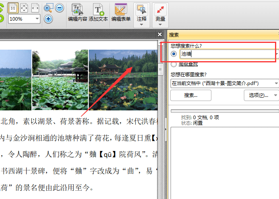Image resolution: width=279 pixels, height=199 pixels.
Task: Select the fit width view icon
Action: click(35, 8)
